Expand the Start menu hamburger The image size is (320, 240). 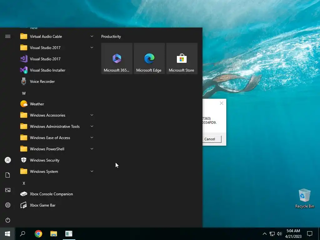[x=8, y=37]
